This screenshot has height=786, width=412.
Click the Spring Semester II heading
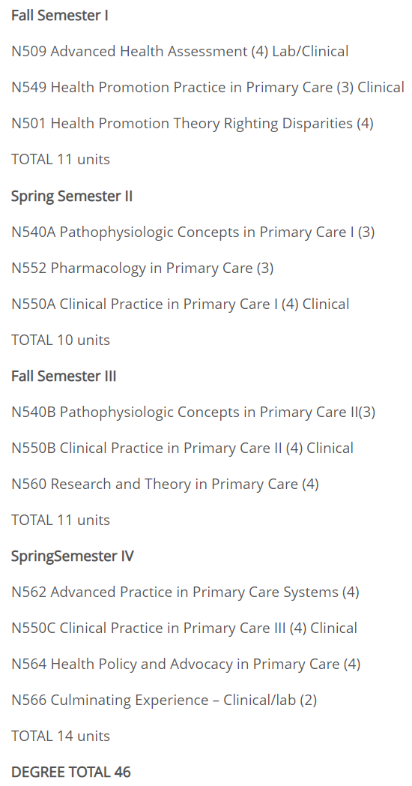tap(72, 196)
